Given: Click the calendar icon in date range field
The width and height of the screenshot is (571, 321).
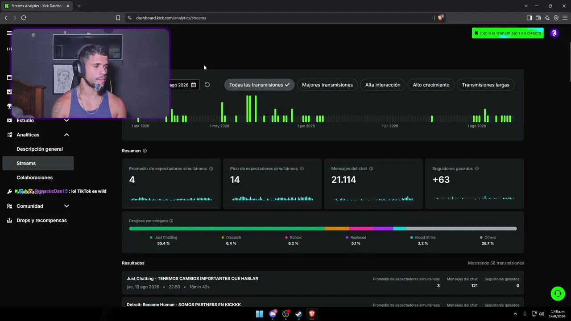Looking at the screenshot, I should 194,85.
